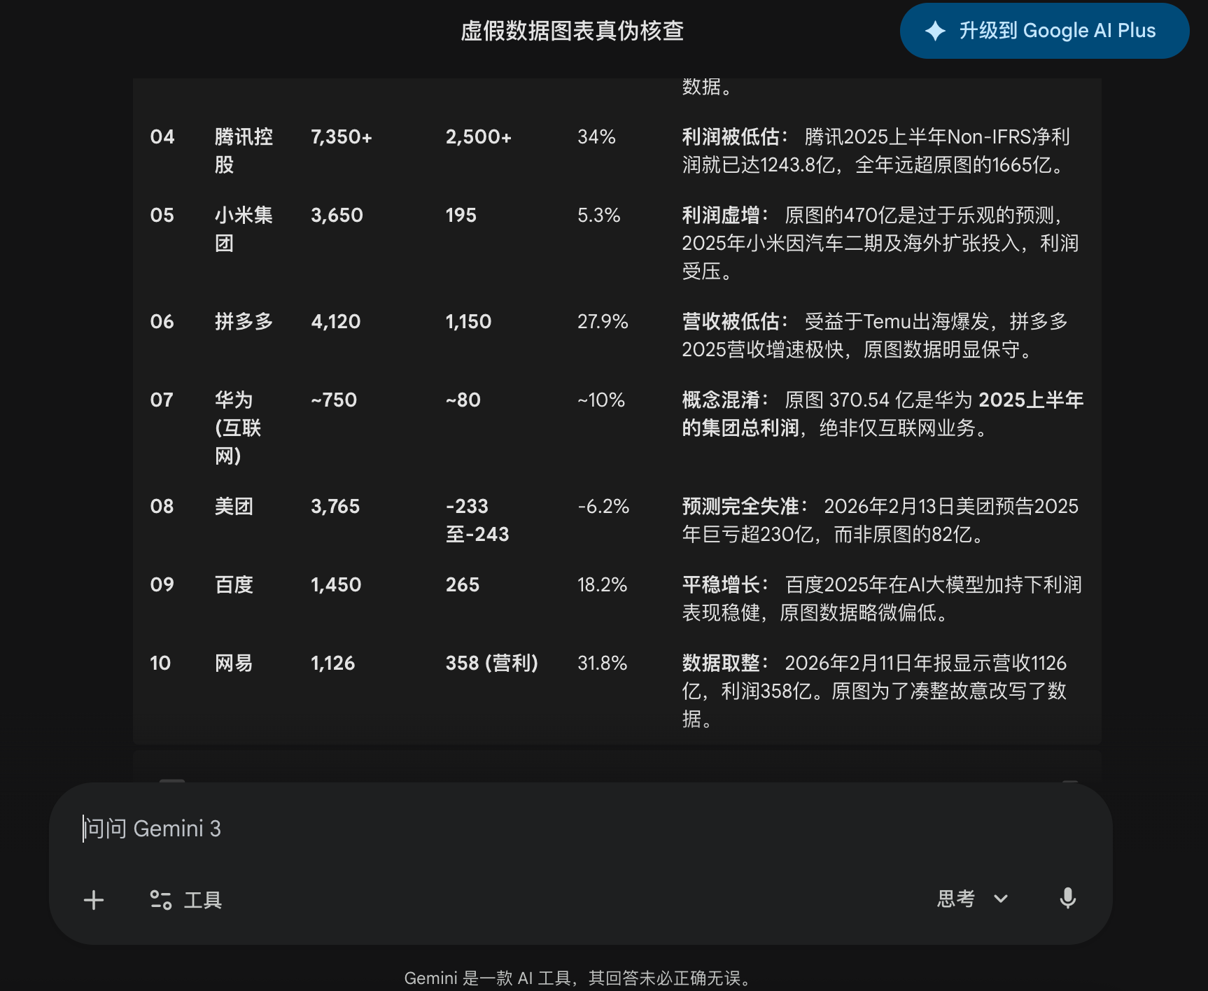1208x991 pixels.
Task: Click the profit value 265
Action: pyautogui.click(x=463, y=584)
